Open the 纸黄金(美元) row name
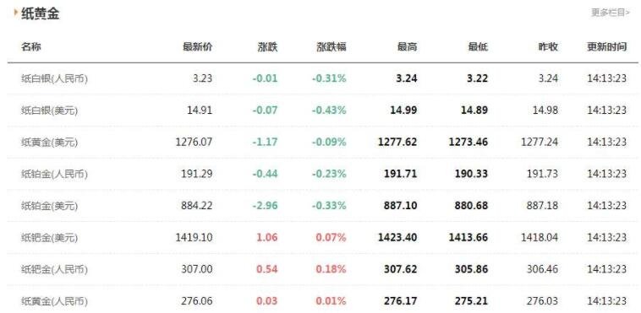 click(49, 143)
